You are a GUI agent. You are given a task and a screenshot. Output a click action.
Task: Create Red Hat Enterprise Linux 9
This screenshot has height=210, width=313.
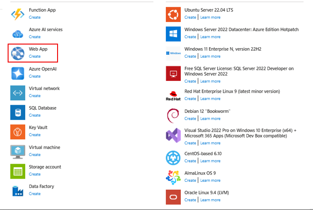[190, 98]
